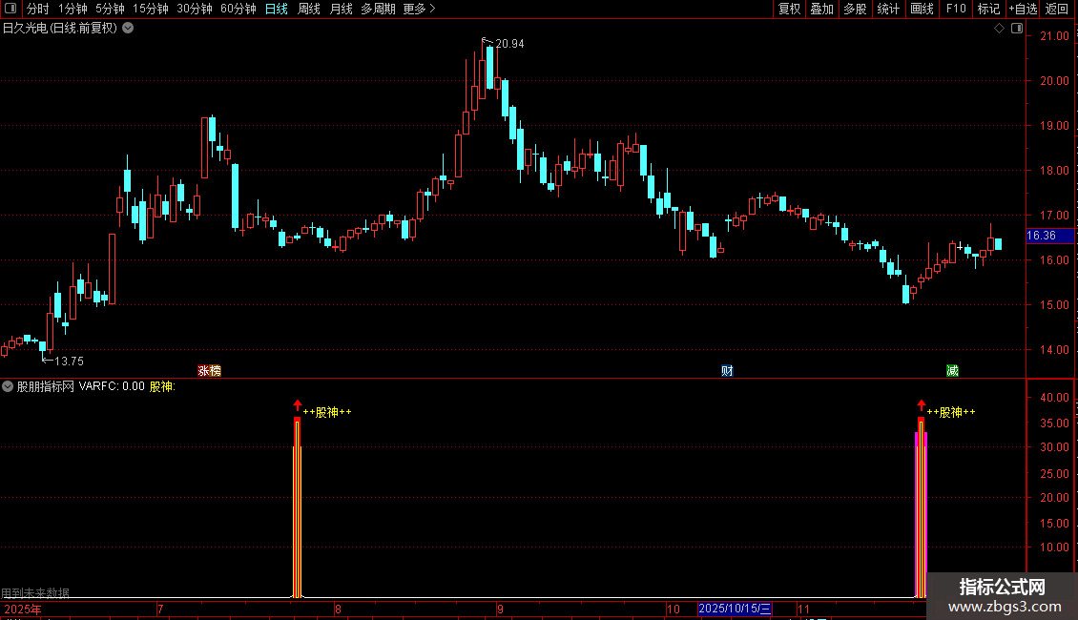
Task: Expand the 更多 periods menu
Action: pyautogui.click(x=419, y=9)
